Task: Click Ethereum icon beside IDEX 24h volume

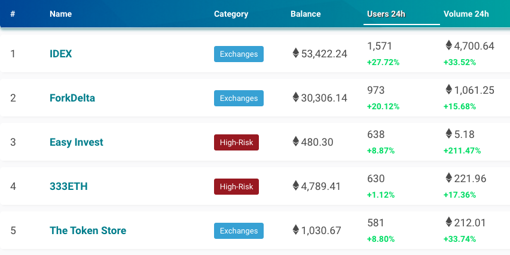Action: pos(449,45)
